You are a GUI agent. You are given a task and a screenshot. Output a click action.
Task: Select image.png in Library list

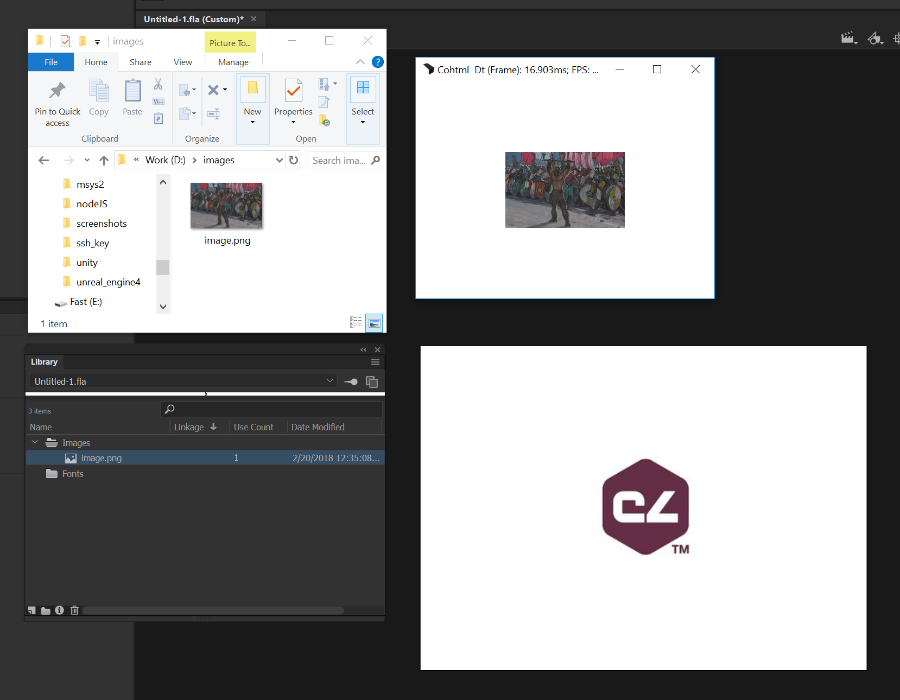coord(205,458)
